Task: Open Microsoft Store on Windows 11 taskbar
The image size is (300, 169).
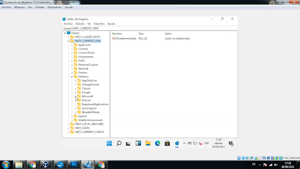Action: pos(167,143)
